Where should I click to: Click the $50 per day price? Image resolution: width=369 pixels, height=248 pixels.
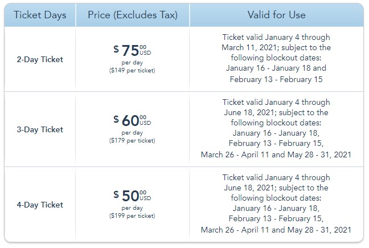131,196
